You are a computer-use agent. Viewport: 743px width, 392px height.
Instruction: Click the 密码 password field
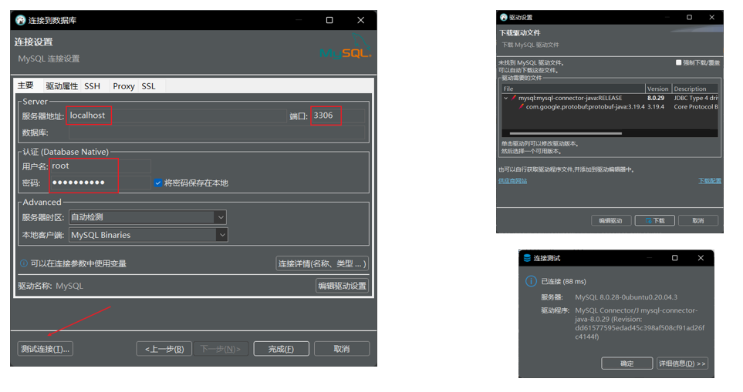tap(100, 183)
